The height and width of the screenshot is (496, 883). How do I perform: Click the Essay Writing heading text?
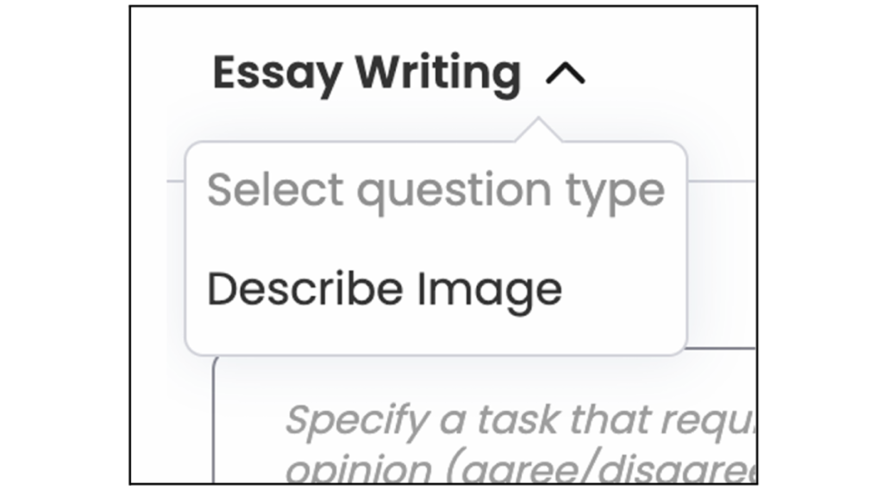(366, 73)
